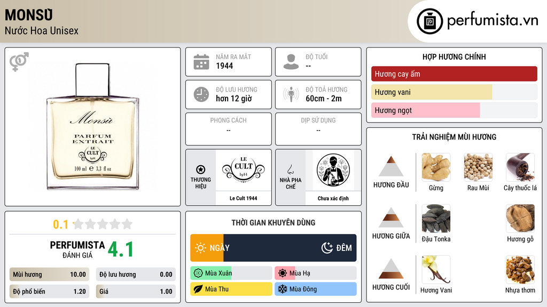
Task: Select the Đậu Tonka ingredient image
Action: pyautogui.click(x=436, y=219)
